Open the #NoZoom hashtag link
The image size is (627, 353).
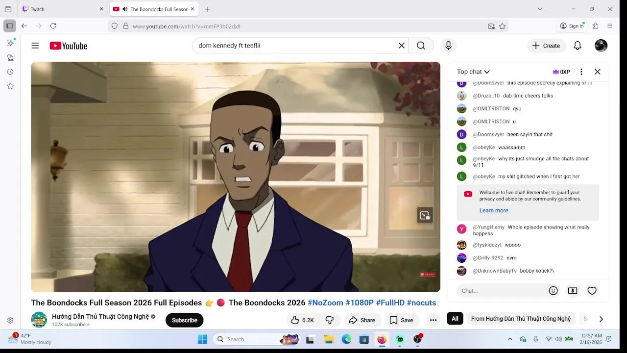(325, 303)
